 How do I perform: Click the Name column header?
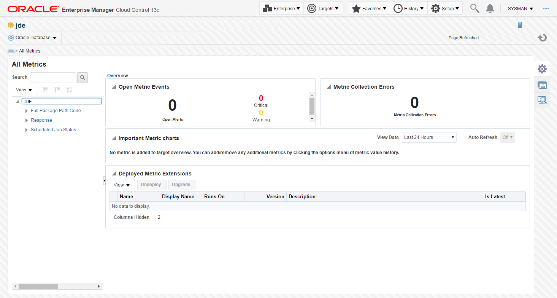(x=139, y=197)
